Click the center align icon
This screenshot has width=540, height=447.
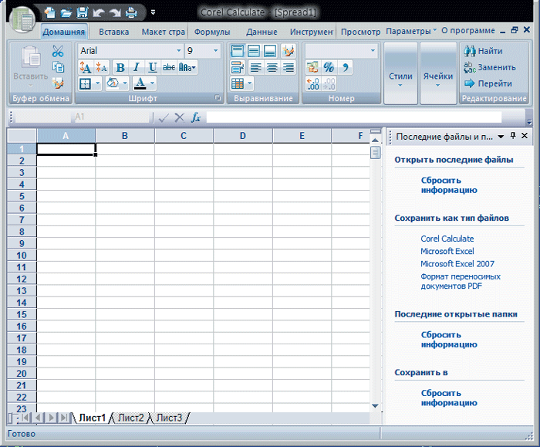[272, 67]
